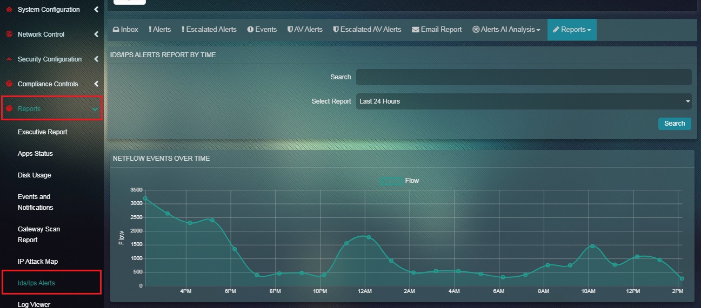Viewport: 701px width, 308px height.
Task: Open the Email Report tab
Action: (x=437, y=30)
